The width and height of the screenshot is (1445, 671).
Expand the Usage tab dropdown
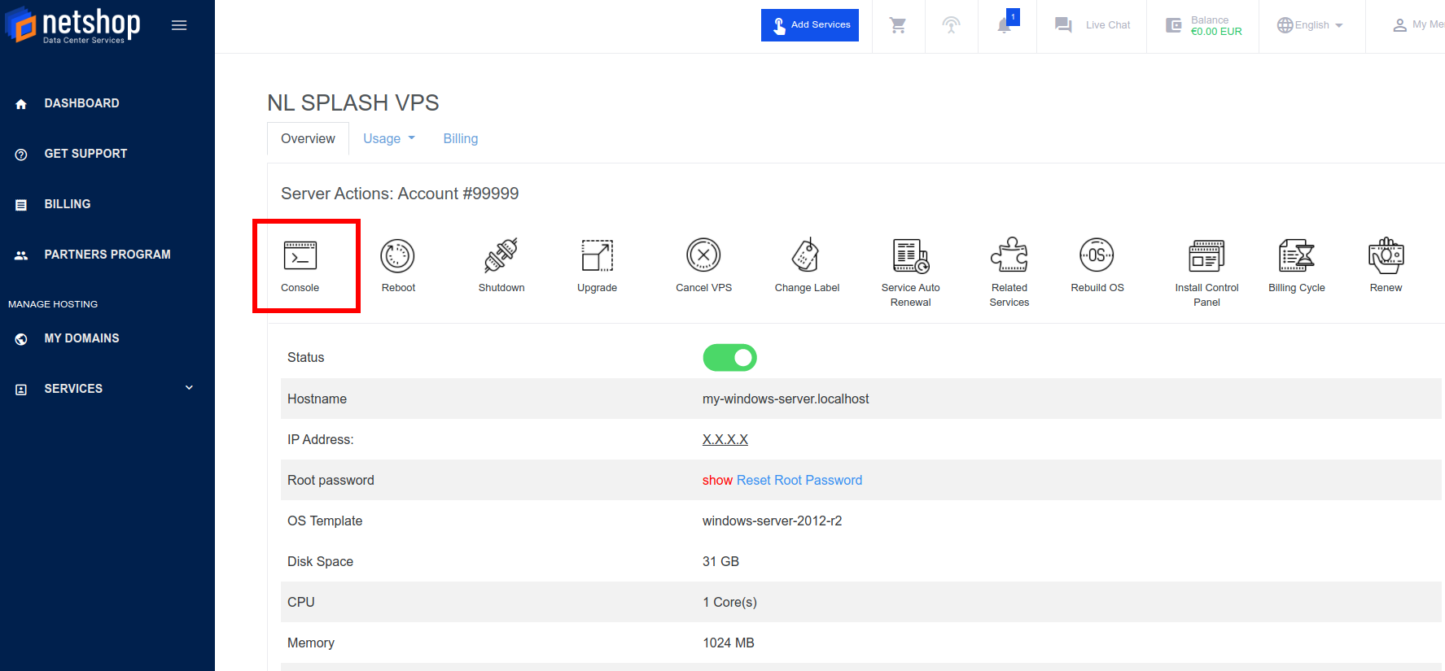389,138
